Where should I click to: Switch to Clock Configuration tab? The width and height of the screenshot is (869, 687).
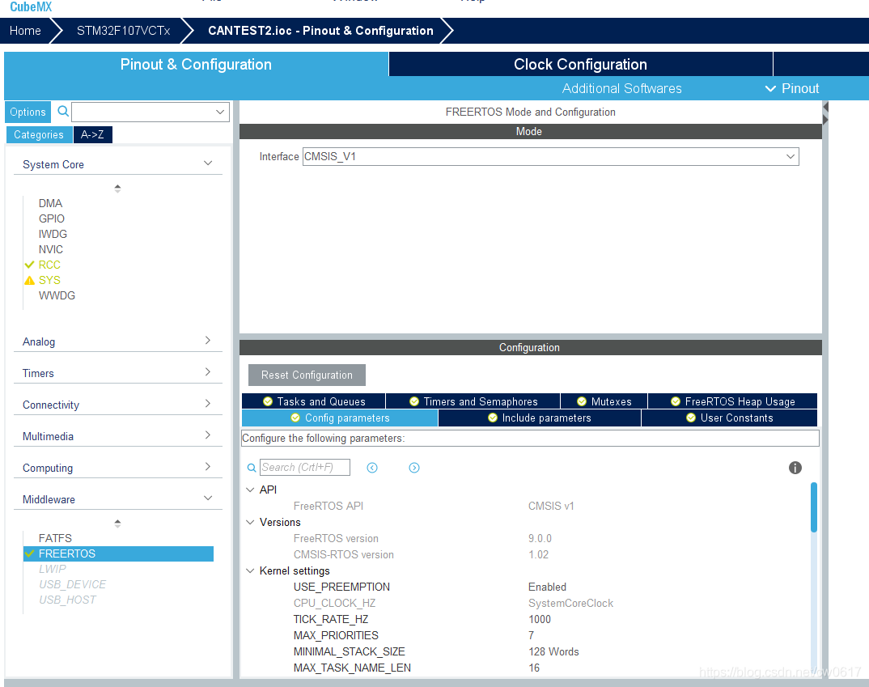tap(580, 64)
